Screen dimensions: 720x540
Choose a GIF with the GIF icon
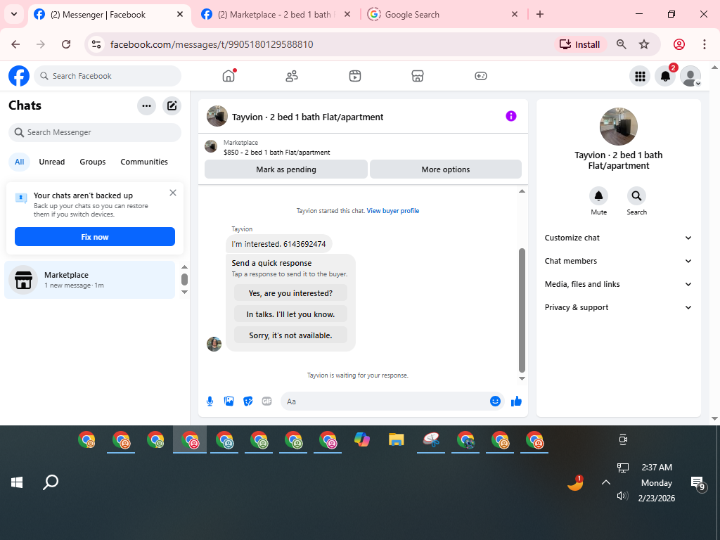pyautogui.click(x=266, y=401)
